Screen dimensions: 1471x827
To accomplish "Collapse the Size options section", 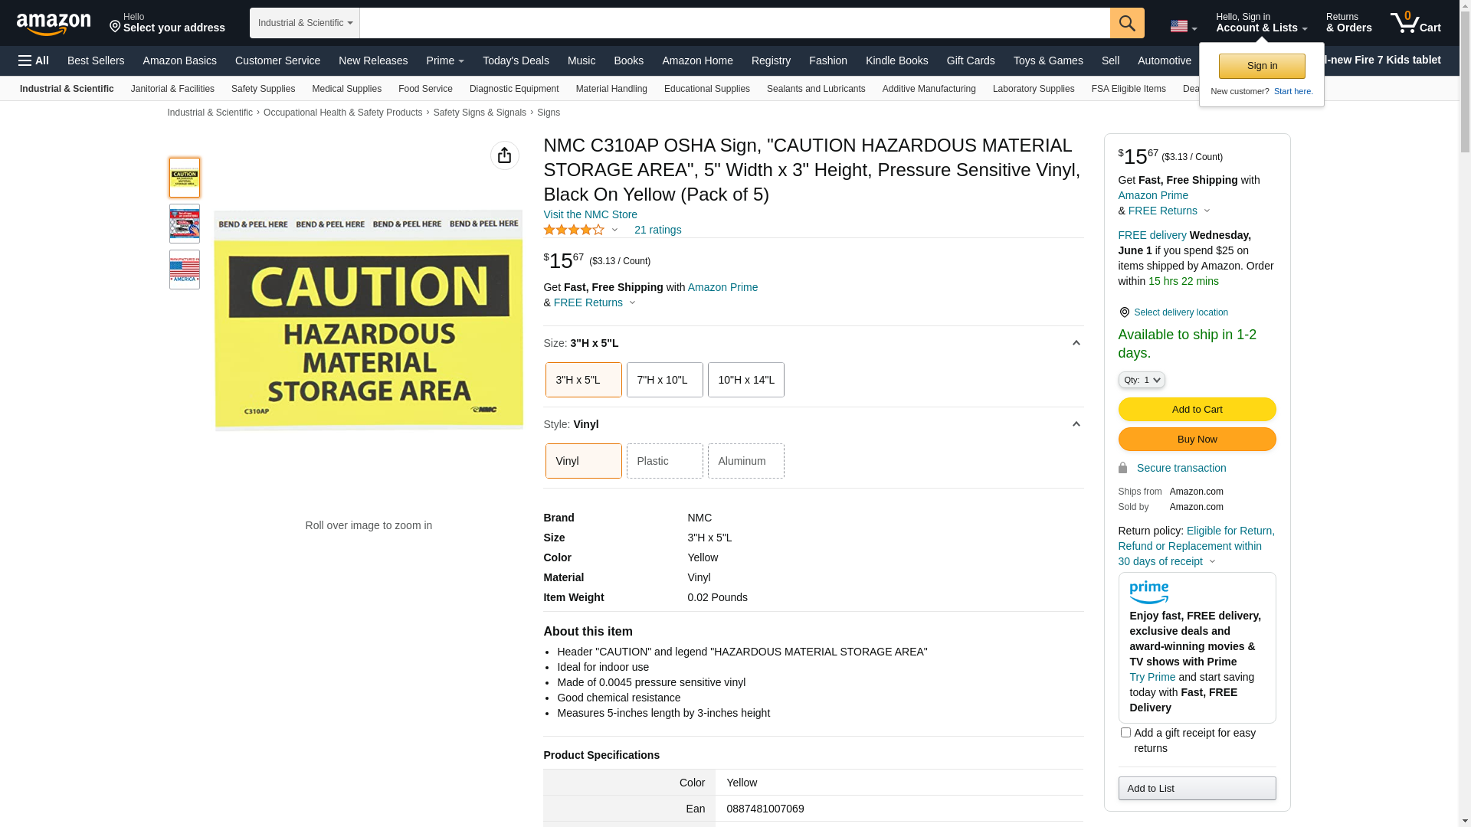I will pyautogui.click(x=1076, y=343).
